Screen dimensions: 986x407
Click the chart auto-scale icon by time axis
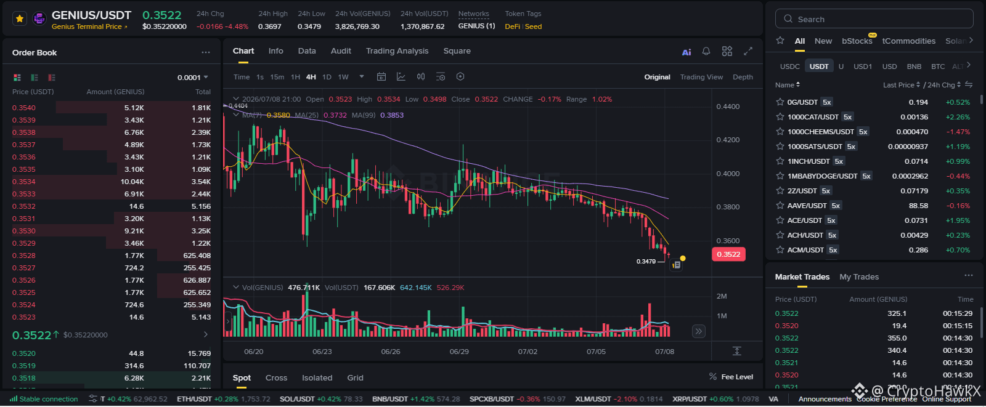tap(736, 351)
